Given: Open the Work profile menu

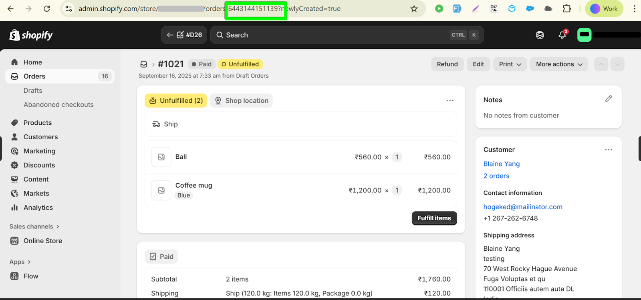Looking at the screenshot, I should (x=604, y=8).
